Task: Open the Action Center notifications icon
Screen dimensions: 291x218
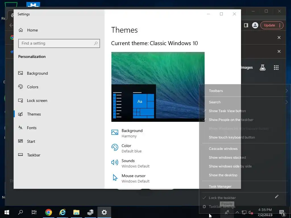Action: (x=282, y=212)
